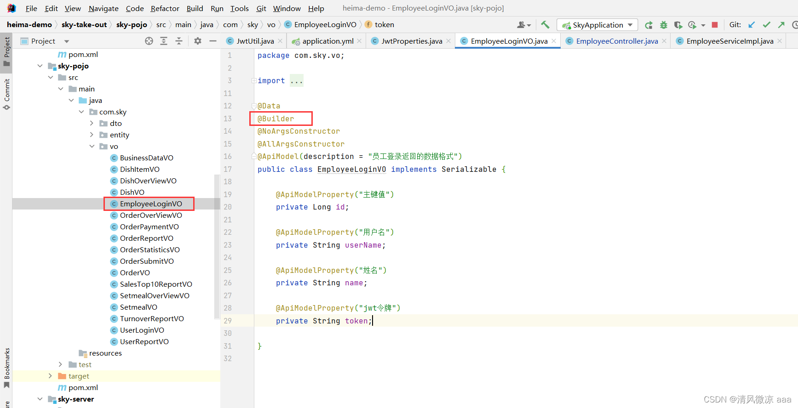Open the Navigate menu

coord(103,8)
